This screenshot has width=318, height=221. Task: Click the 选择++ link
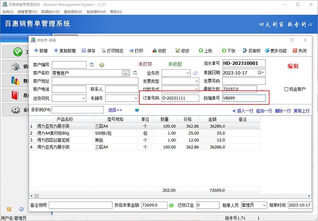[x=115, y=110]
